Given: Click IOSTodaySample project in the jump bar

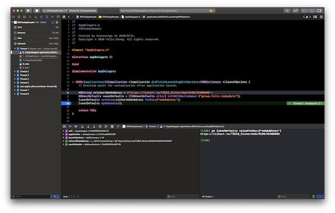Looking at the screenshot, I should (87, 17).
